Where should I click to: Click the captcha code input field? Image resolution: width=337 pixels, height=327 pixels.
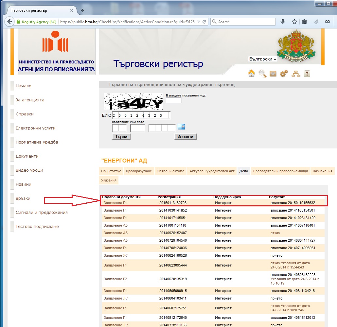(173, 100)
